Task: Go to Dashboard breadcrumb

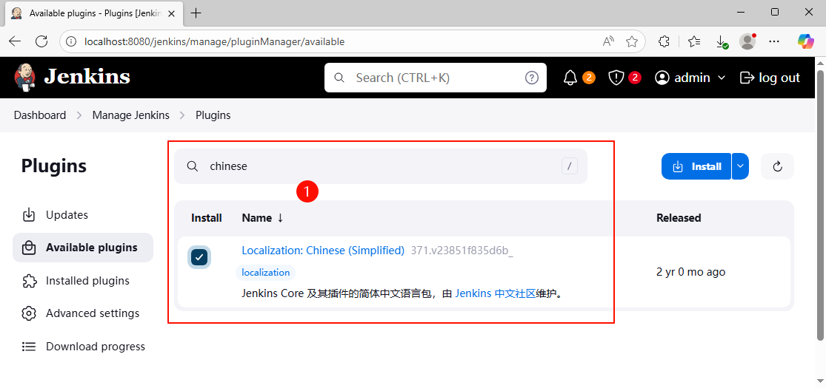Action: pyautogui.click(x=40, y=115)
